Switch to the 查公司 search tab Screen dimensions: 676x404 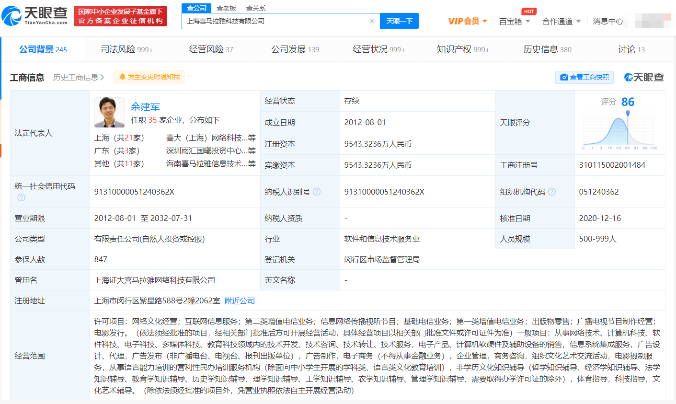(196, 8)
